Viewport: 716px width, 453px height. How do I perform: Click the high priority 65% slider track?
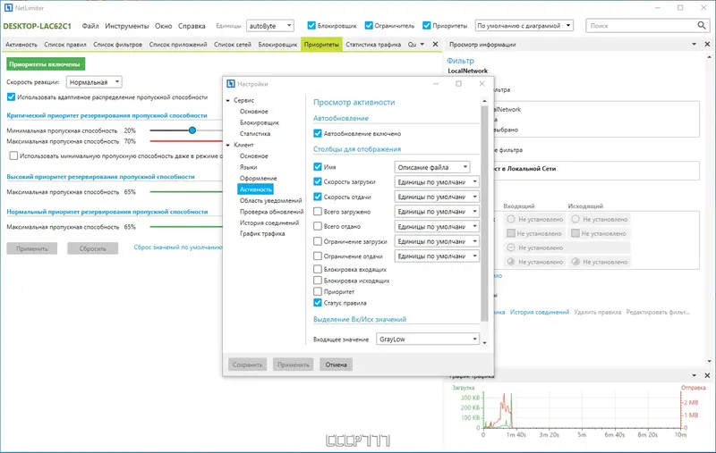tap(186, 192)
